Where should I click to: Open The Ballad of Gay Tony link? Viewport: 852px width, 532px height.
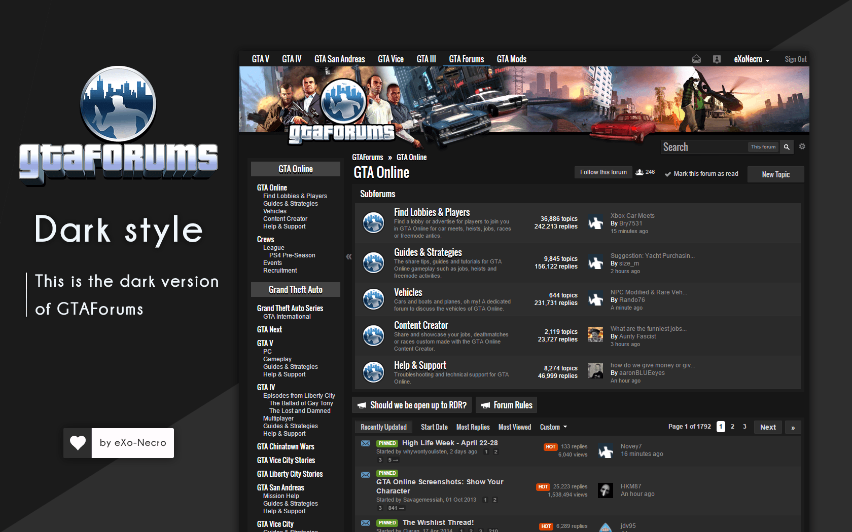coord(301,403)
